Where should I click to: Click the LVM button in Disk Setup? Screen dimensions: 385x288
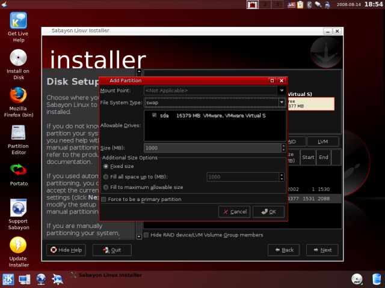point(323,142)
